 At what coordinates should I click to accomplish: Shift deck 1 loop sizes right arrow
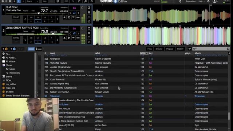tap(58, 19)
